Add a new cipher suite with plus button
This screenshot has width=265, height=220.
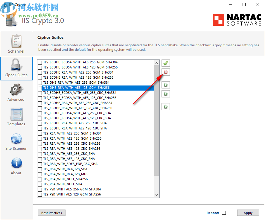[166, 106]
